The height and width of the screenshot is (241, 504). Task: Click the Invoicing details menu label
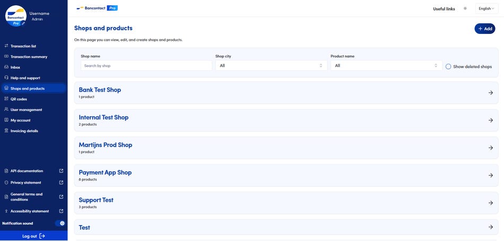tap(24, 131)
